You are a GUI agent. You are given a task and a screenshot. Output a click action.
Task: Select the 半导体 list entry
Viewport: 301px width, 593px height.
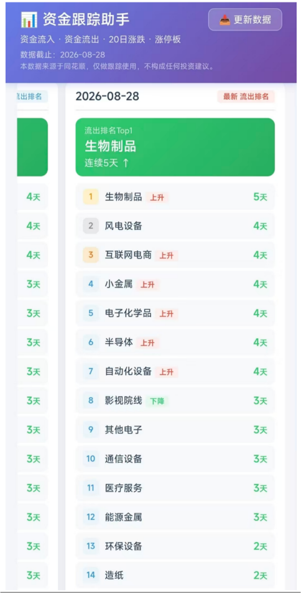175,343
